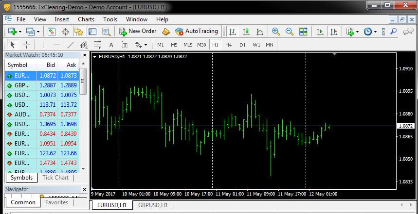Switch to the GBPUSD,H1 chart tab

pos(153,205)
